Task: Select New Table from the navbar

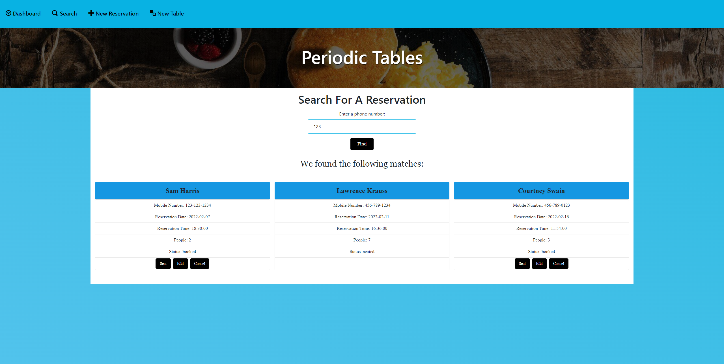Action: (170, 13)
